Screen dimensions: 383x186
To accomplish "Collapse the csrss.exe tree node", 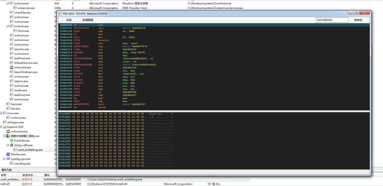I will click(x=1, y=113).
